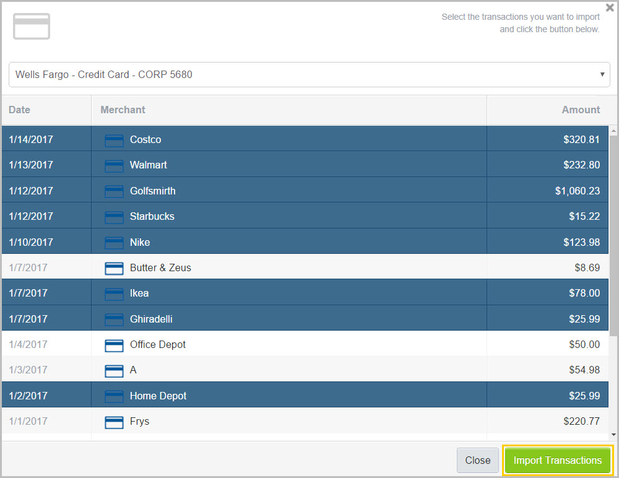This screenshot has width=619, height=478.
Task: Click the $232.80 amount
Action: (581, 165)
